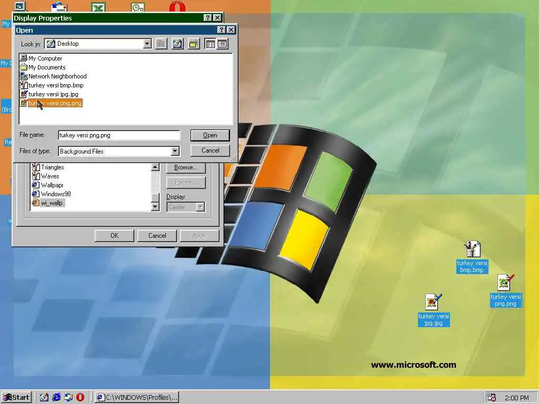Viewport: 539px width, 404px height.
Task: Select My Documents folder in list
Action: 43,67
